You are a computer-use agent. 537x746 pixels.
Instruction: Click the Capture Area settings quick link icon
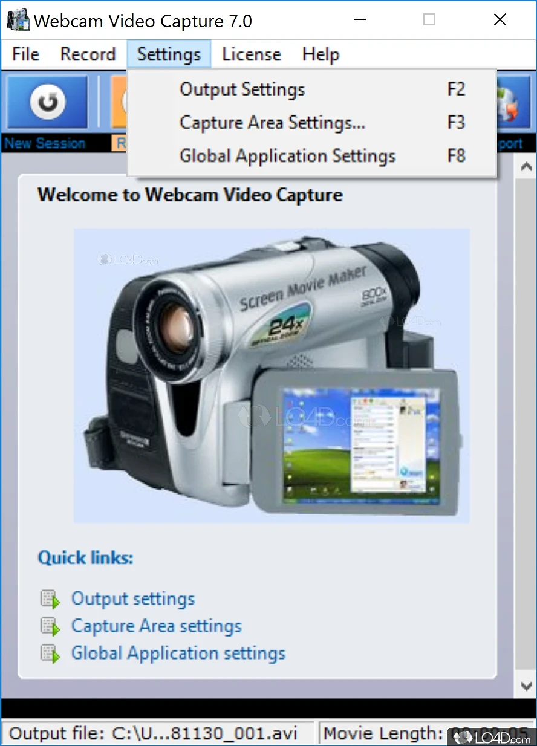51,625
